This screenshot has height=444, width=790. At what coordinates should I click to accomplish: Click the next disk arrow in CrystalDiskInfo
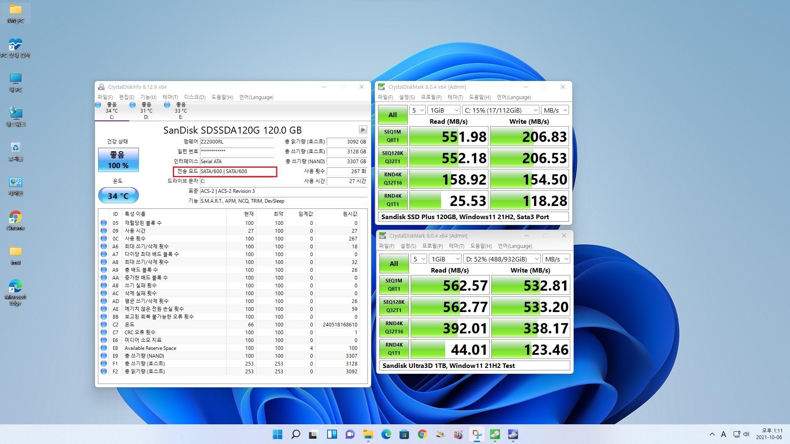pyautogui.click(x=362, y=130)
